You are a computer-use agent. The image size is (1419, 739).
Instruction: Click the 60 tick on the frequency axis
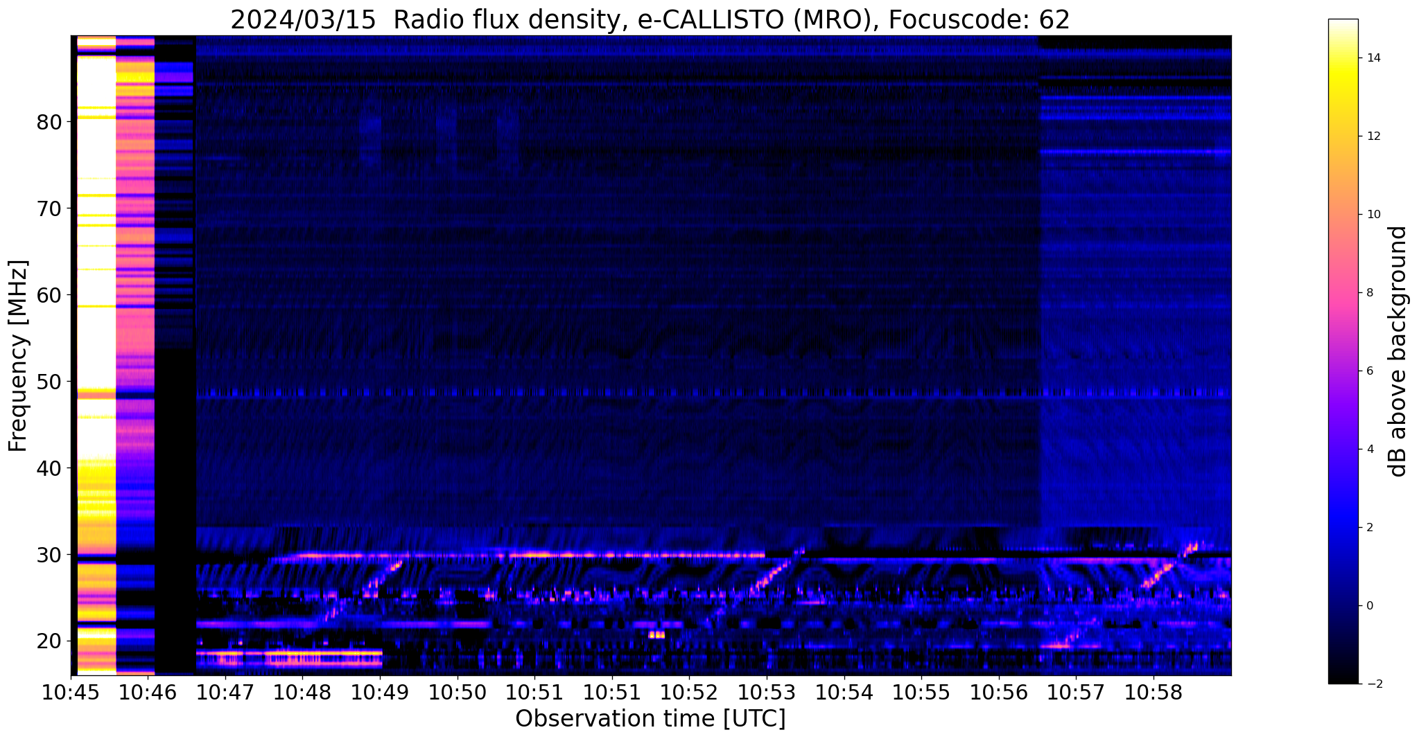49,295
